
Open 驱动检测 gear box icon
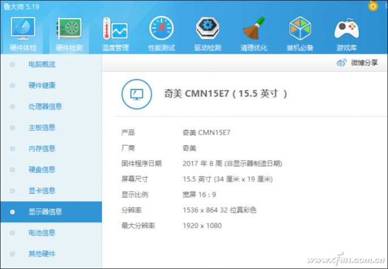tap(208, 28)
